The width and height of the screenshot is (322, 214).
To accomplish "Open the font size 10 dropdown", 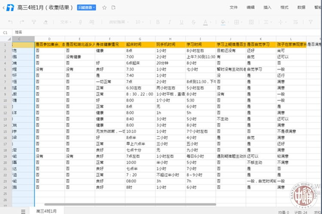I will pyautogui.click(x=140, y=22).
